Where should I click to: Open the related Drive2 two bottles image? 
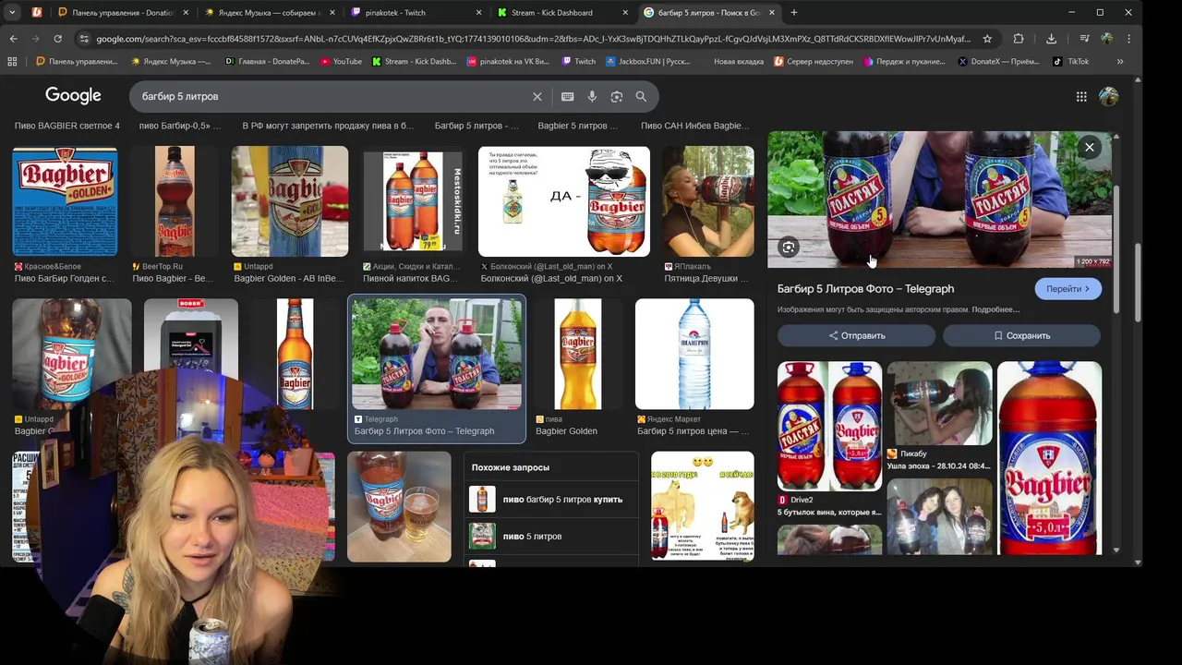[x=829, y=426]
